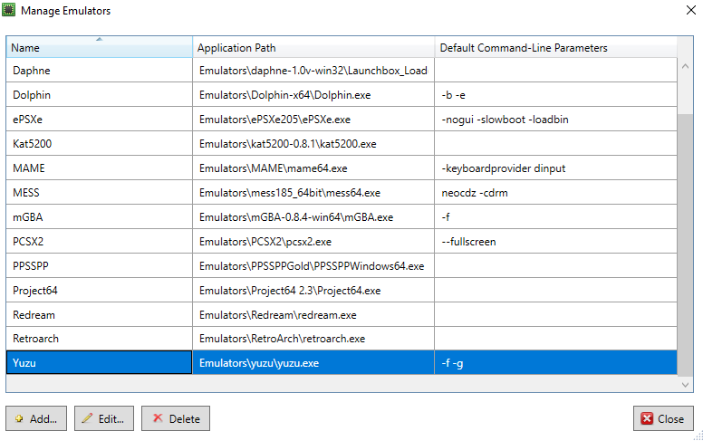Click the RetroArch\retroarch.exe path cell
The width and height of the screenshot is (703, 441).
313,339
